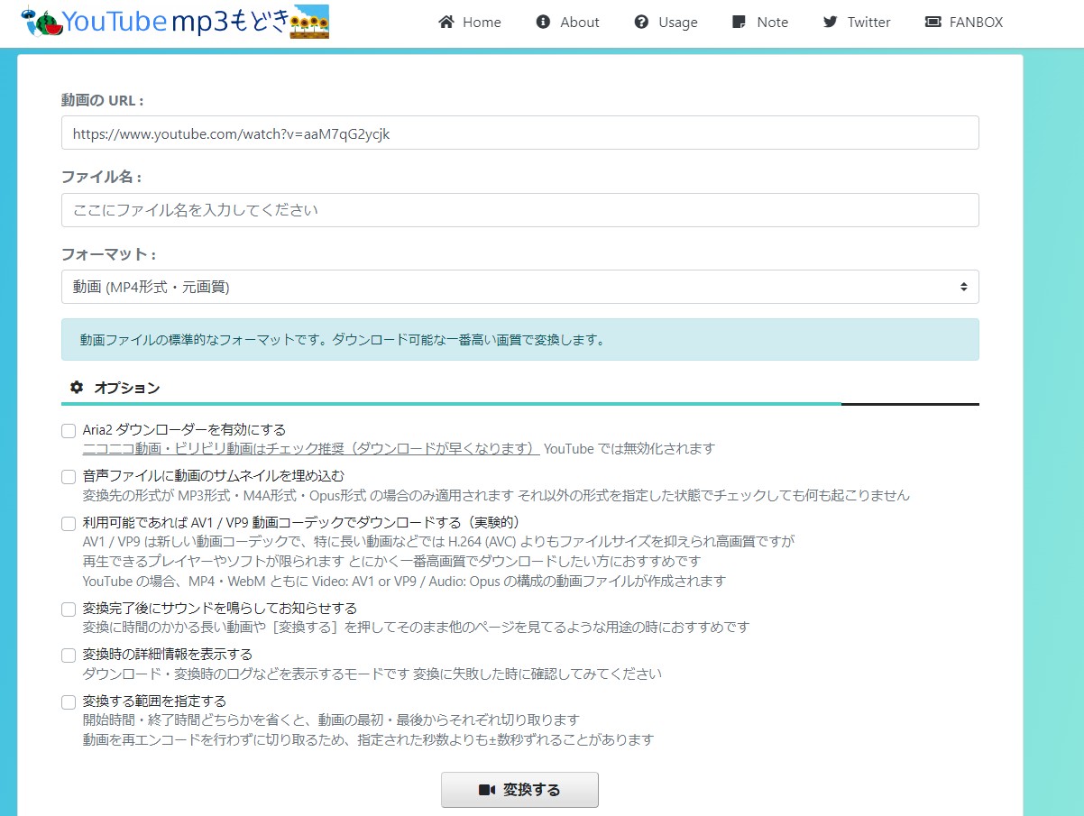Open the About page link
This screenshot has height=816, width=1084.
(x=567, y=22)
